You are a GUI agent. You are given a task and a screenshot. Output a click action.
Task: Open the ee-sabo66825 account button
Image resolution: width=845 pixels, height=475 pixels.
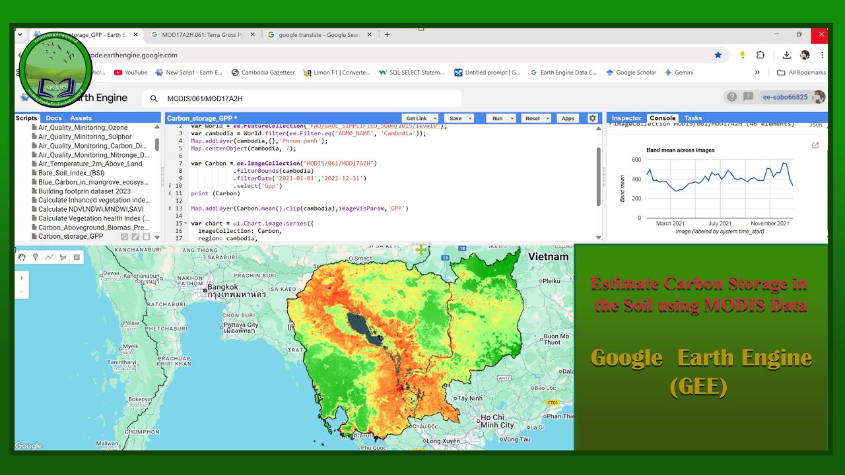(x=785, y=97)
